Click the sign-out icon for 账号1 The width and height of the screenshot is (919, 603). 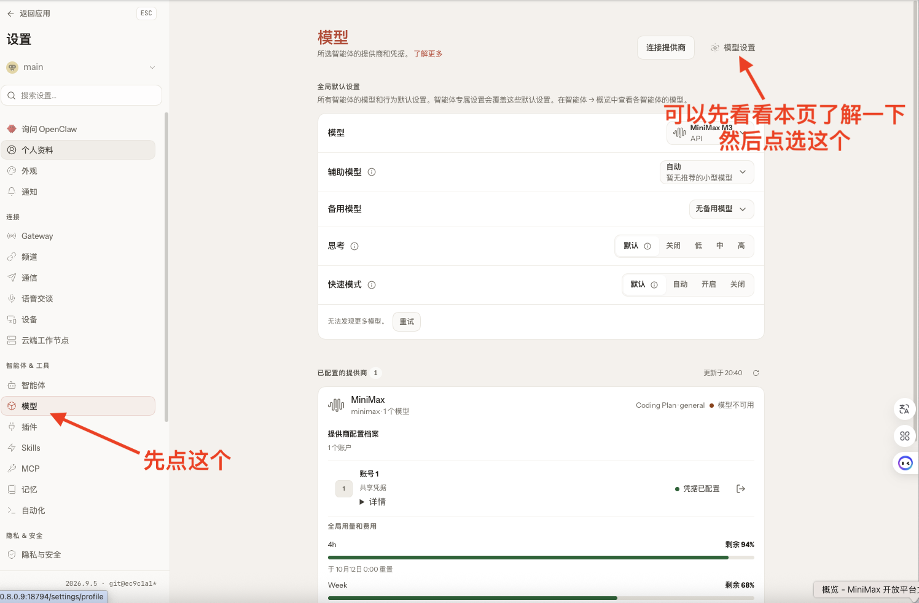pos(741,489)
